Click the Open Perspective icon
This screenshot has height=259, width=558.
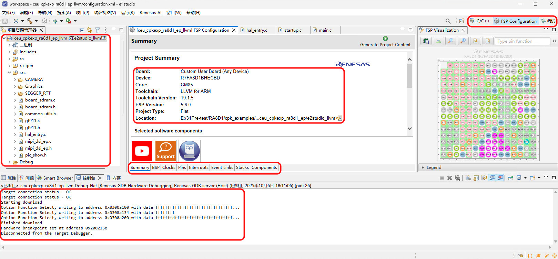(461, 21)
